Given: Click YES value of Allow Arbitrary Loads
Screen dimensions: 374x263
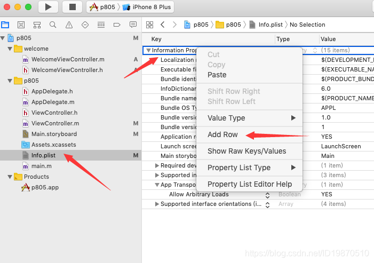Looking at the screenshot, I should [x=327, y=194].
